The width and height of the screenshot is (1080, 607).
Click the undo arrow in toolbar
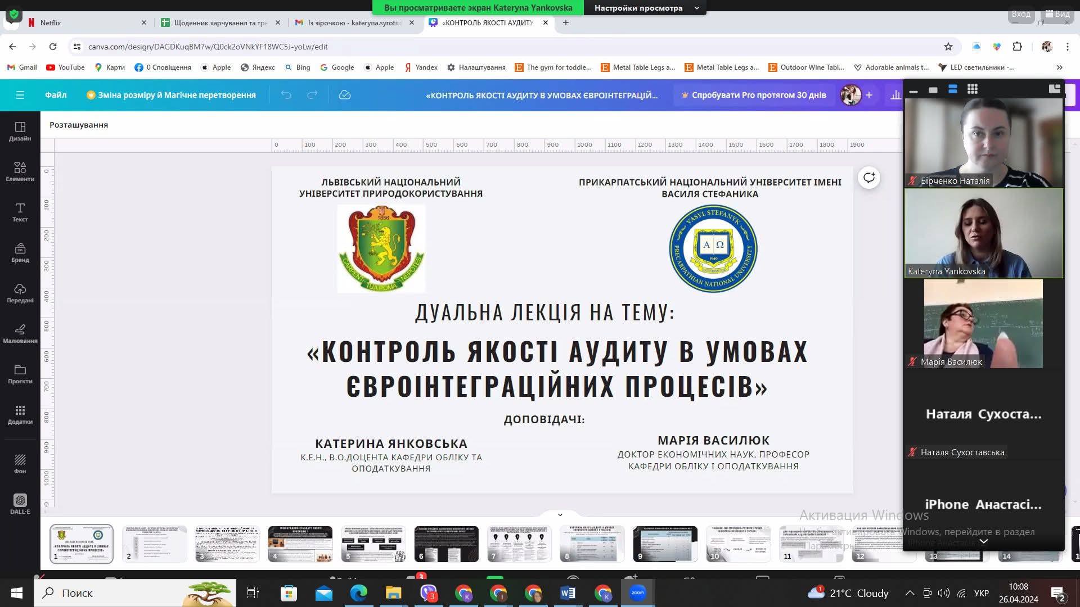coord(286,95)
